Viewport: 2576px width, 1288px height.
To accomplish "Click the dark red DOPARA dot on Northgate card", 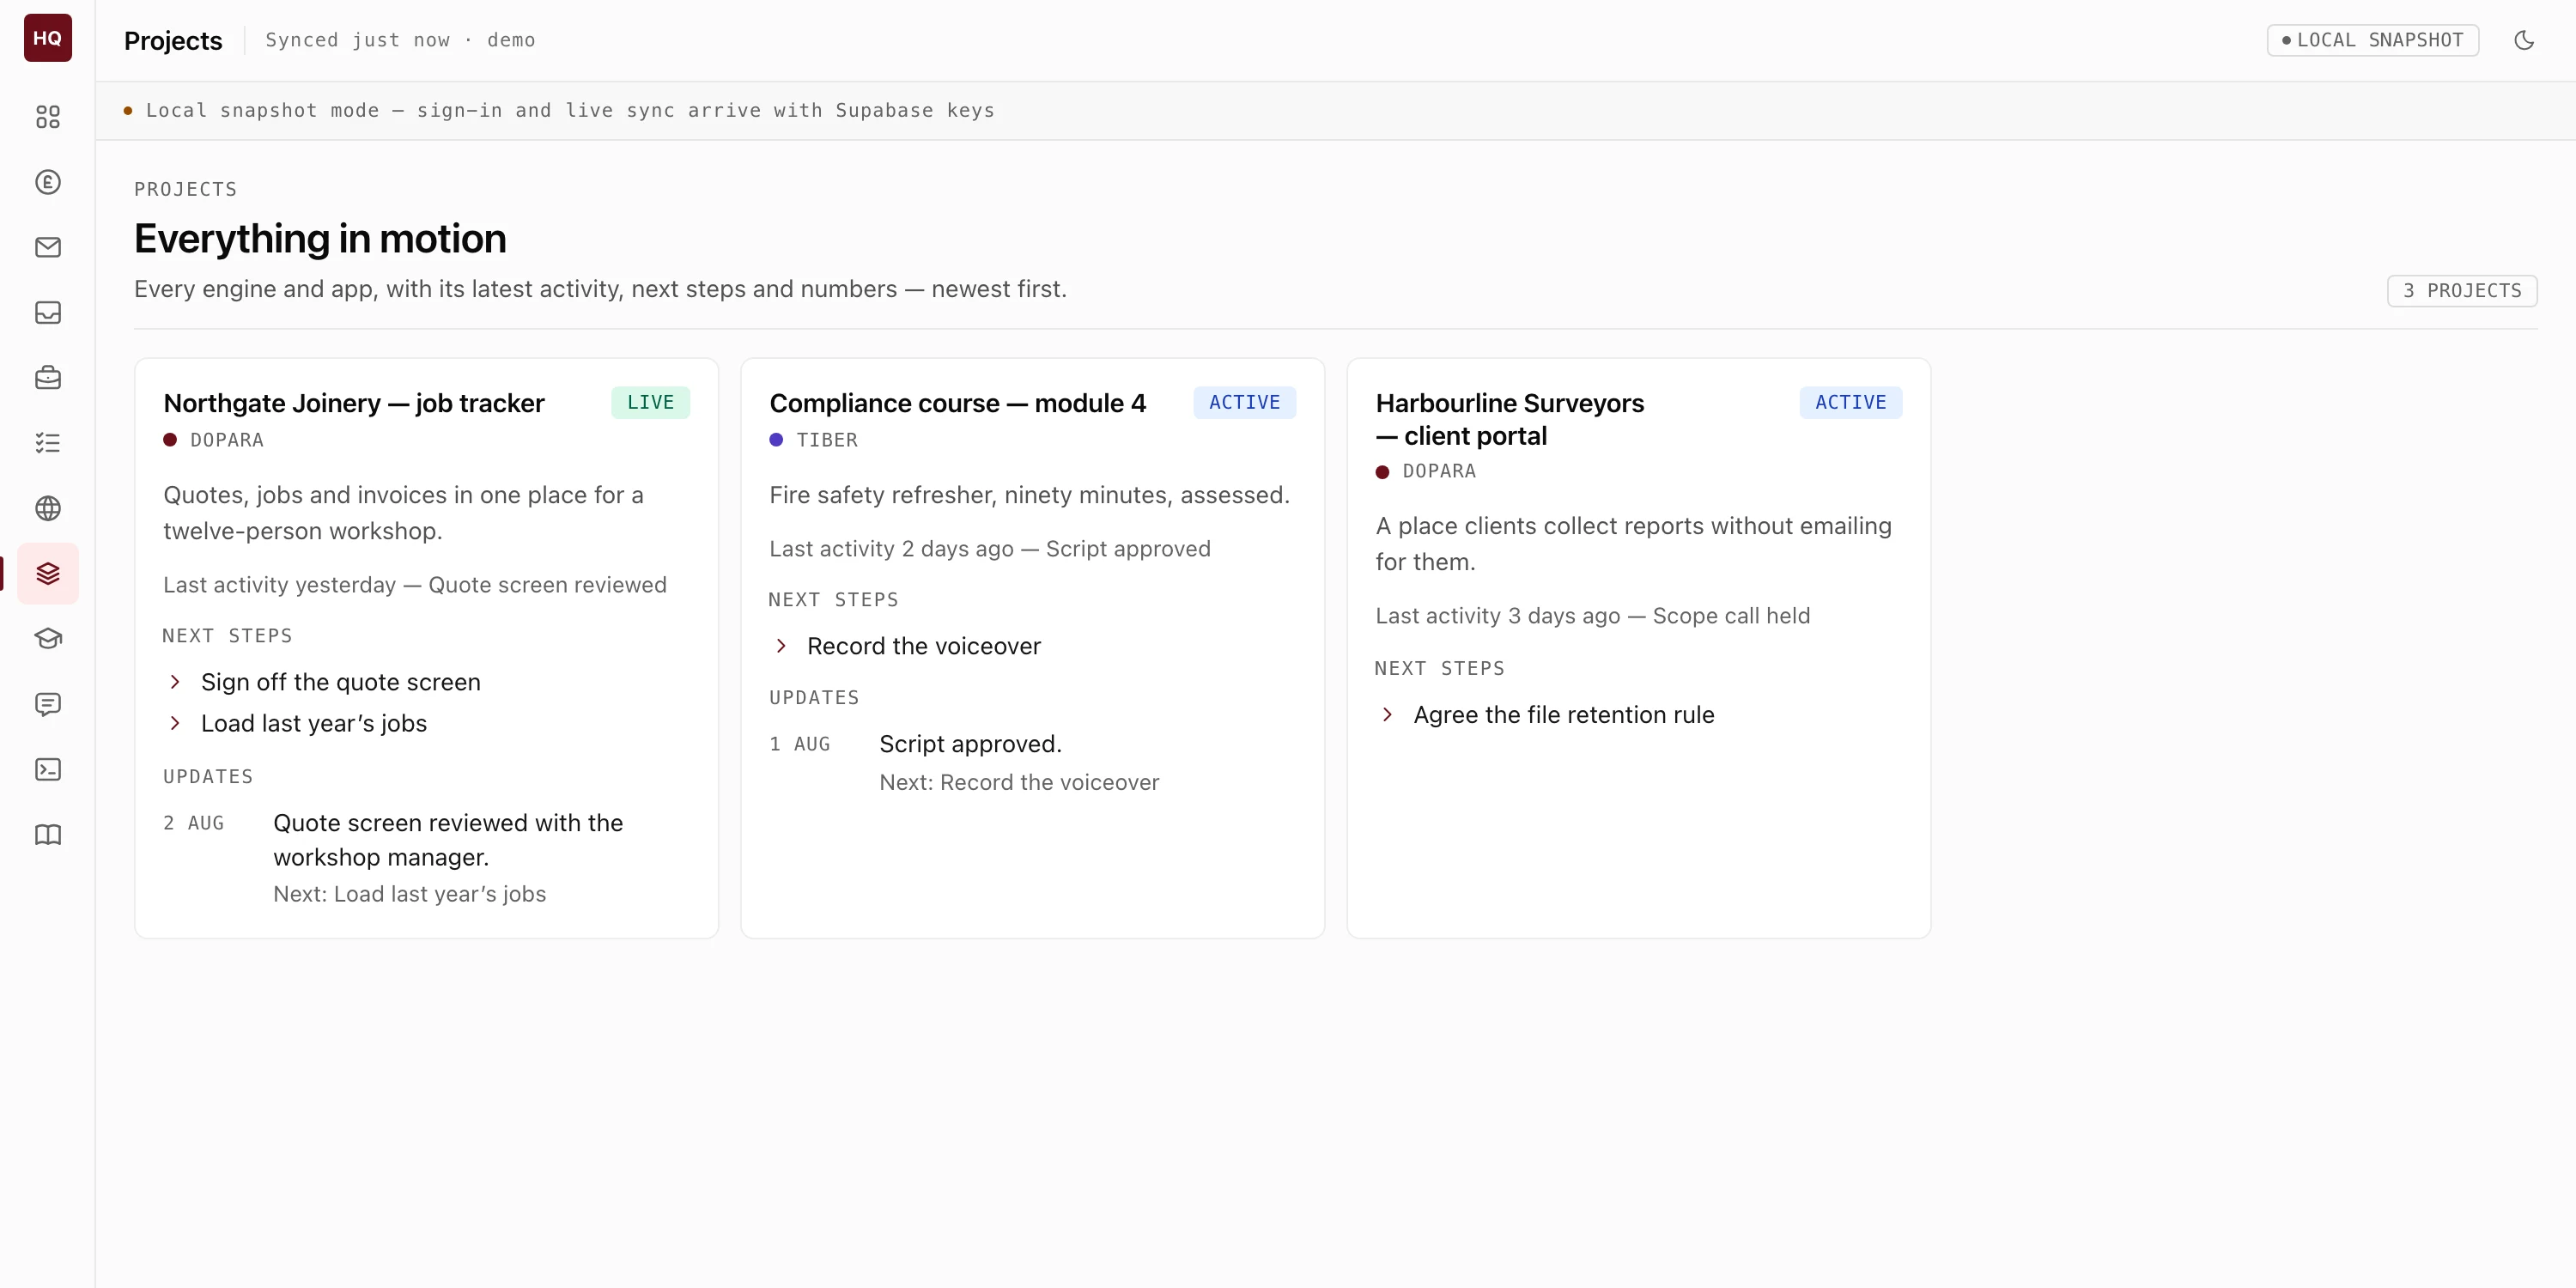I will (x=170, y=440).
